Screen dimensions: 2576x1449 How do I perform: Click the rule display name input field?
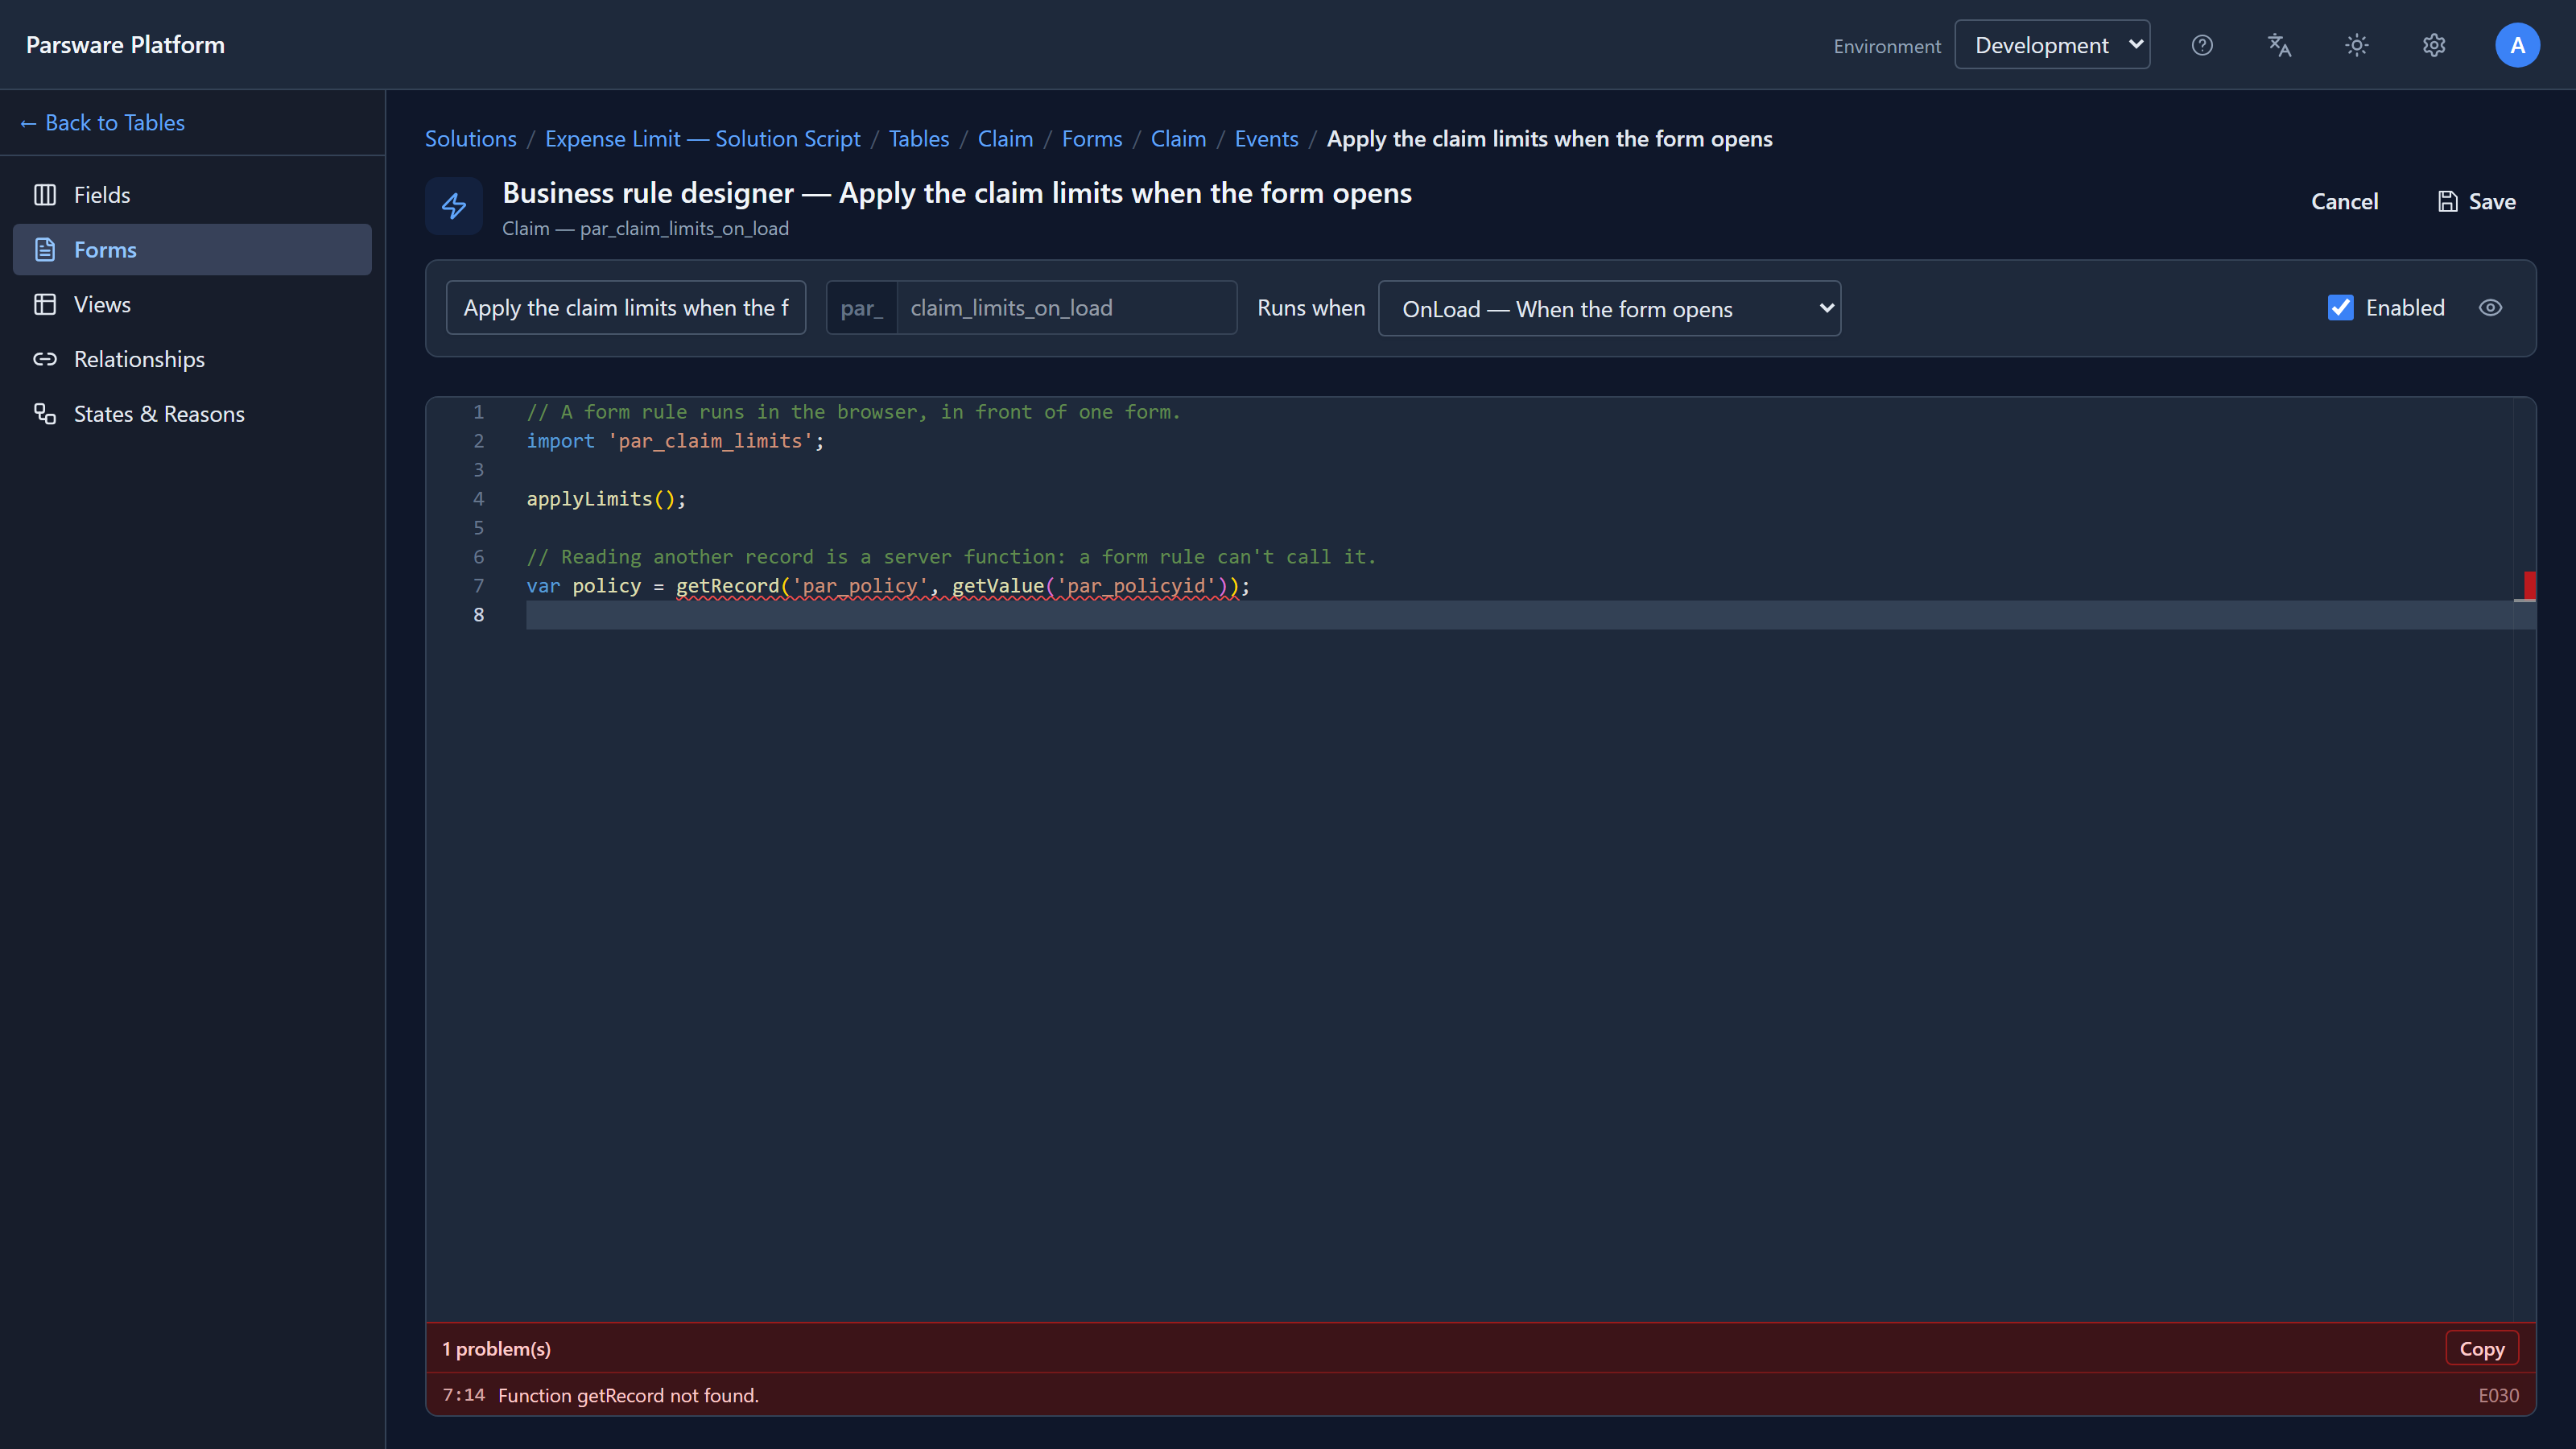click(x=626, y=308)
